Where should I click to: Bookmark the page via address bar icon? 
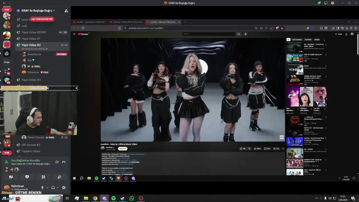coord(119,28)
